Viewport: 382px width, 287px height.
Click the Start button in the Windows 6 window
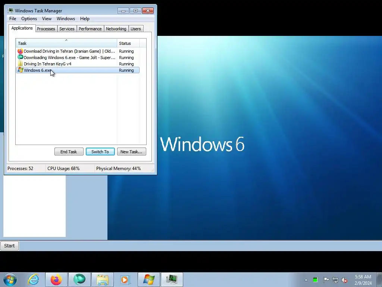9,246
